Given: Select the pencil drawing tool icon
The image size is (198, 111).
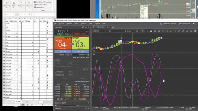Looking at the screenshot, I should click(183, 31).
